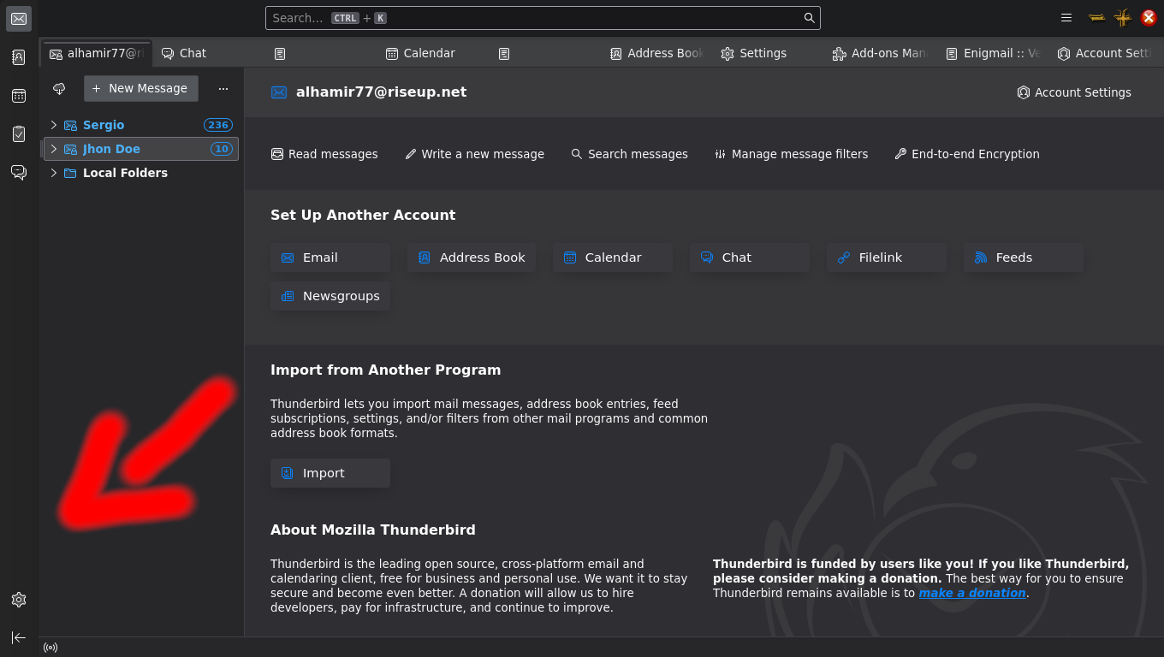Open Settings gear in bottom-left sidebar
The image size is (1164, 657).
point(19,600)
